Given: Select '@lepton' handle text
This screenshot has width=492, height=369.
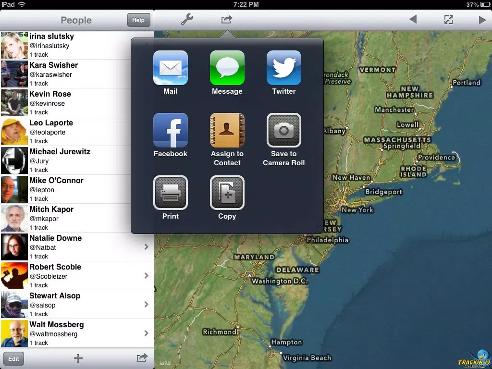Looking at the screenshot, I should click(42, 190).
